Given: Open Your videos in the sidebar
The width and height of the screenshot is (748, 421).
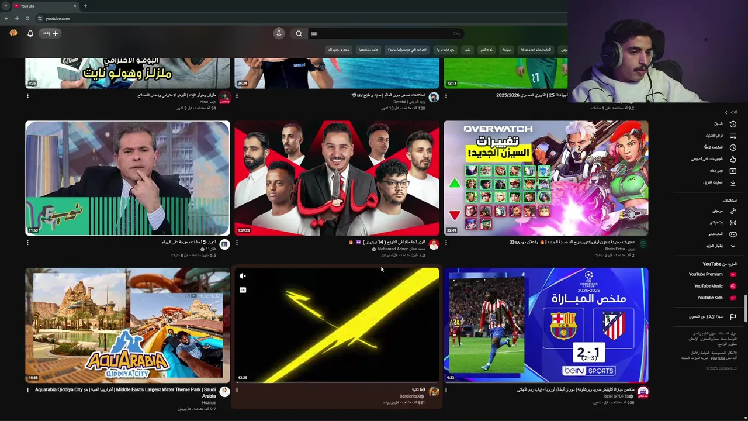Looking at the screenshot, I should point(722,171).
